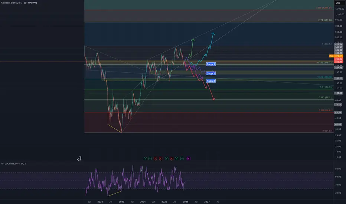The width and height of the screenshot is (346, 204).
Task: Click the 0.382 (86.01) Fibonacci level label
Action: coord(326,98)
